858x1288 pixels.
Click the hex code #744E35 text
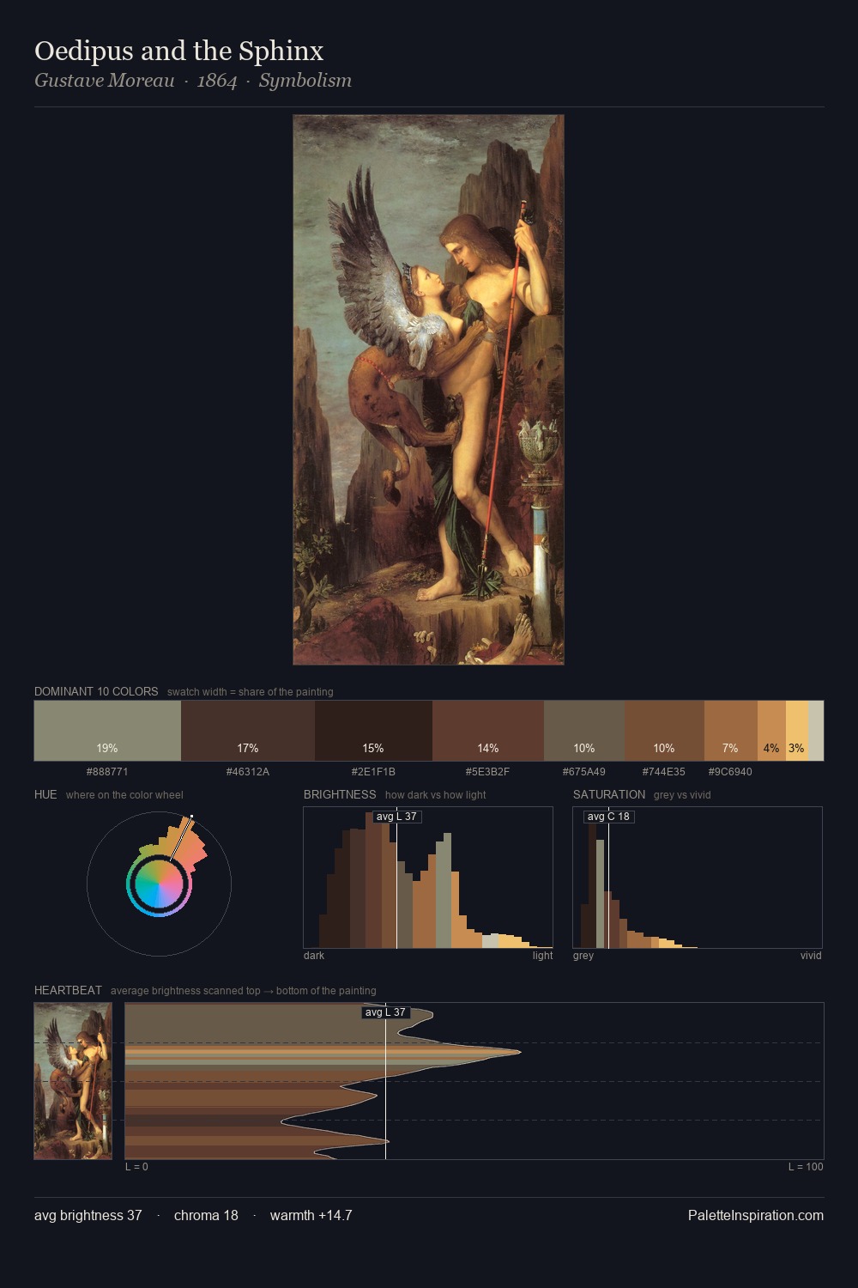664,772
